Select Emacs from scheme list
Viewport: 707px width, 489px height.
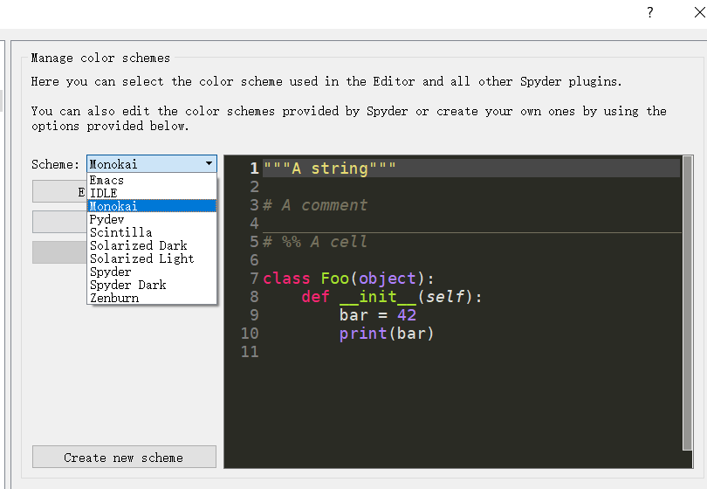[152, 180]
